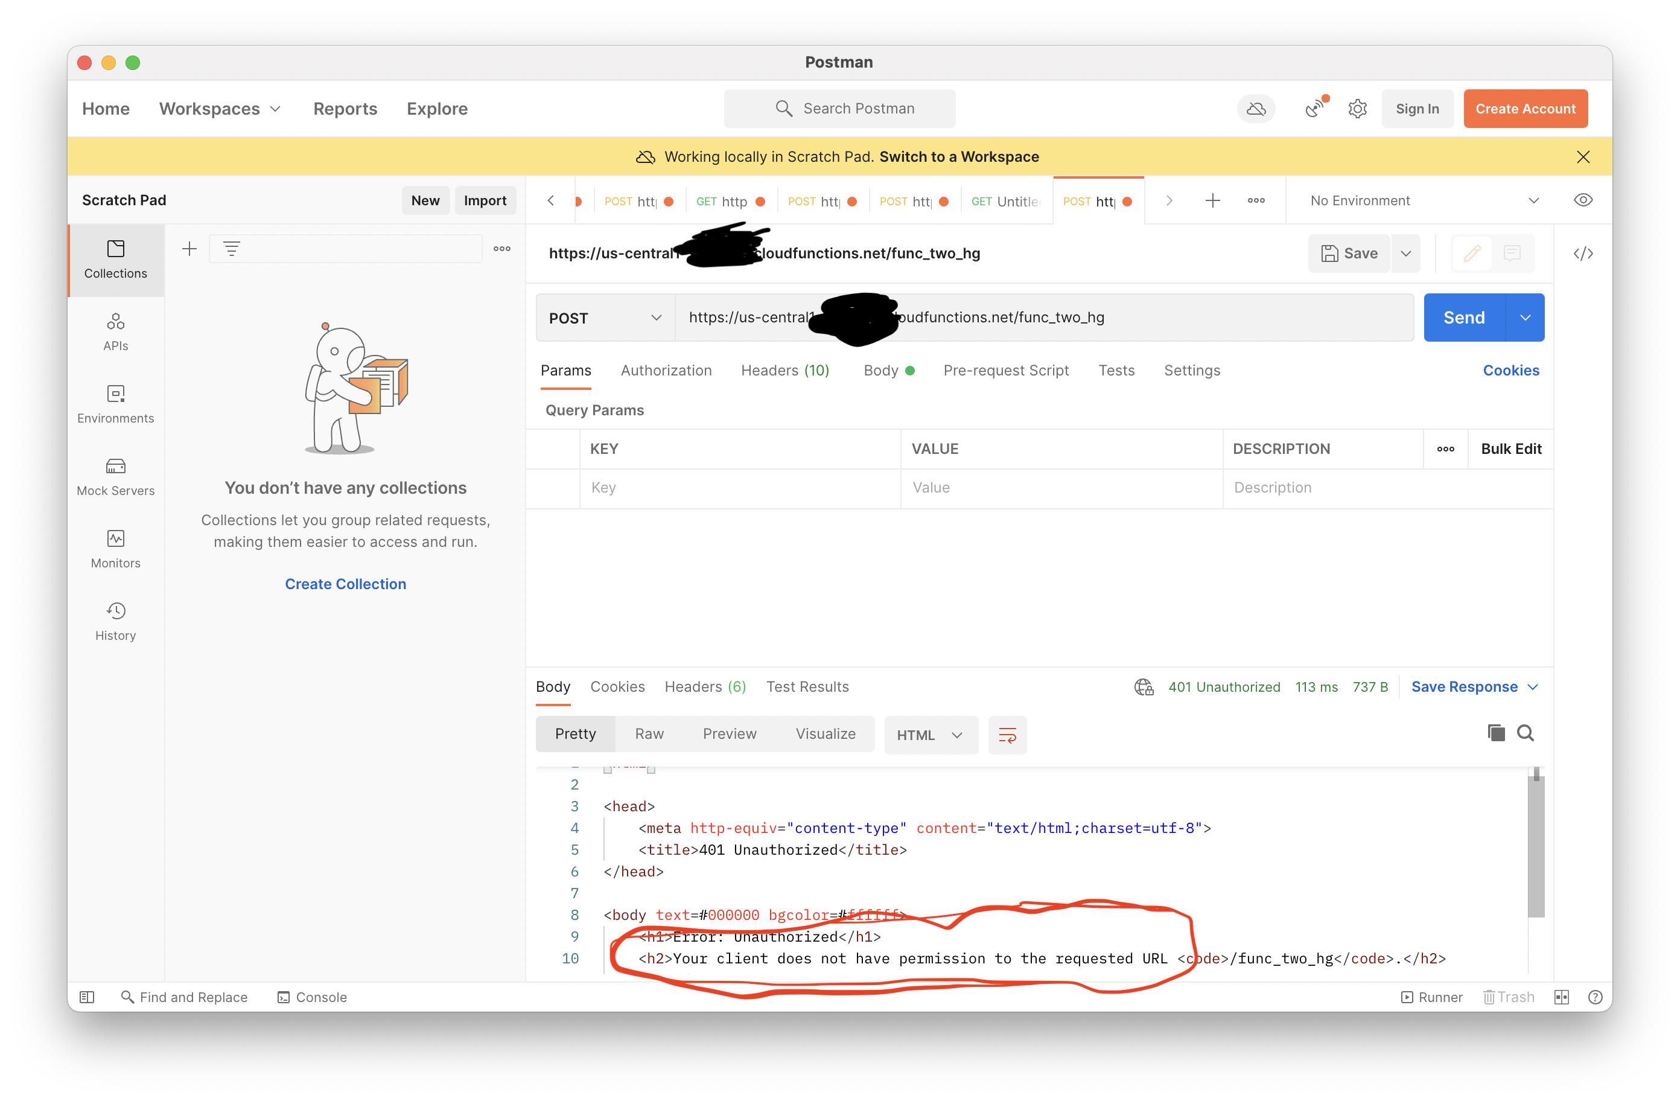
Task: Open the tab bar more options menu
Action: coord(1256,200)
